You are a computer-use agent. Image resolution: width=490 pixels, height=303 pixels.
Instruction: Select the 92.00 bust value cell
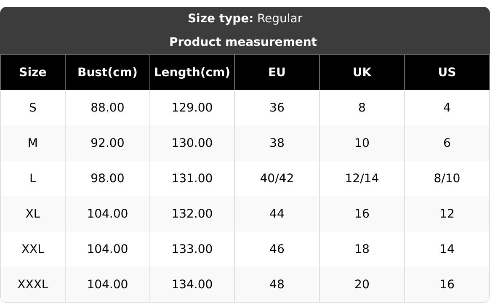[x=107, y=143]
